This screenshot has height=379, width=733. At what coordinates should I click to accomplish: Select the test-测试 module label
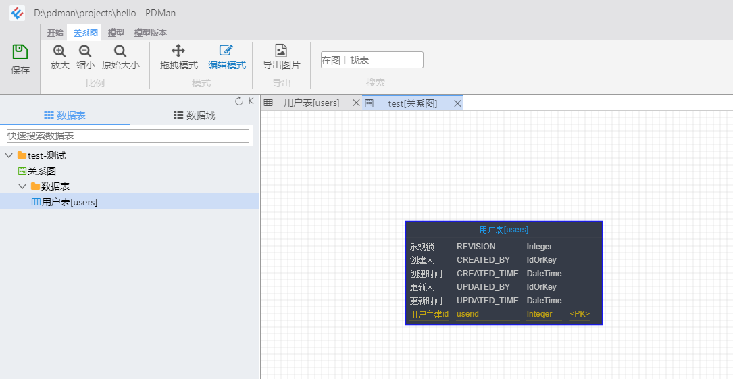(47, 155)
